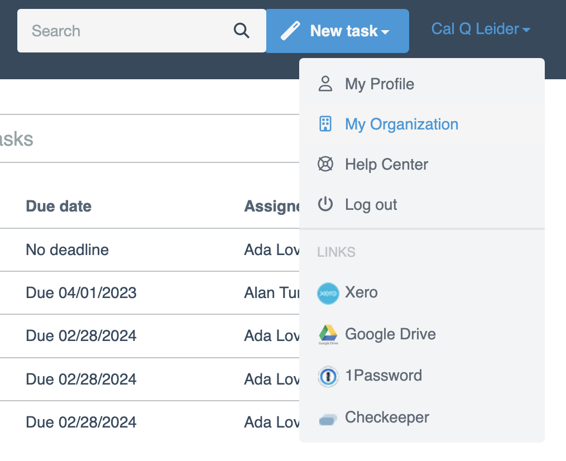Open the Google Drive link
This screenshot has height=461, width=566.
pyautogui.click(x=390, y=334)
